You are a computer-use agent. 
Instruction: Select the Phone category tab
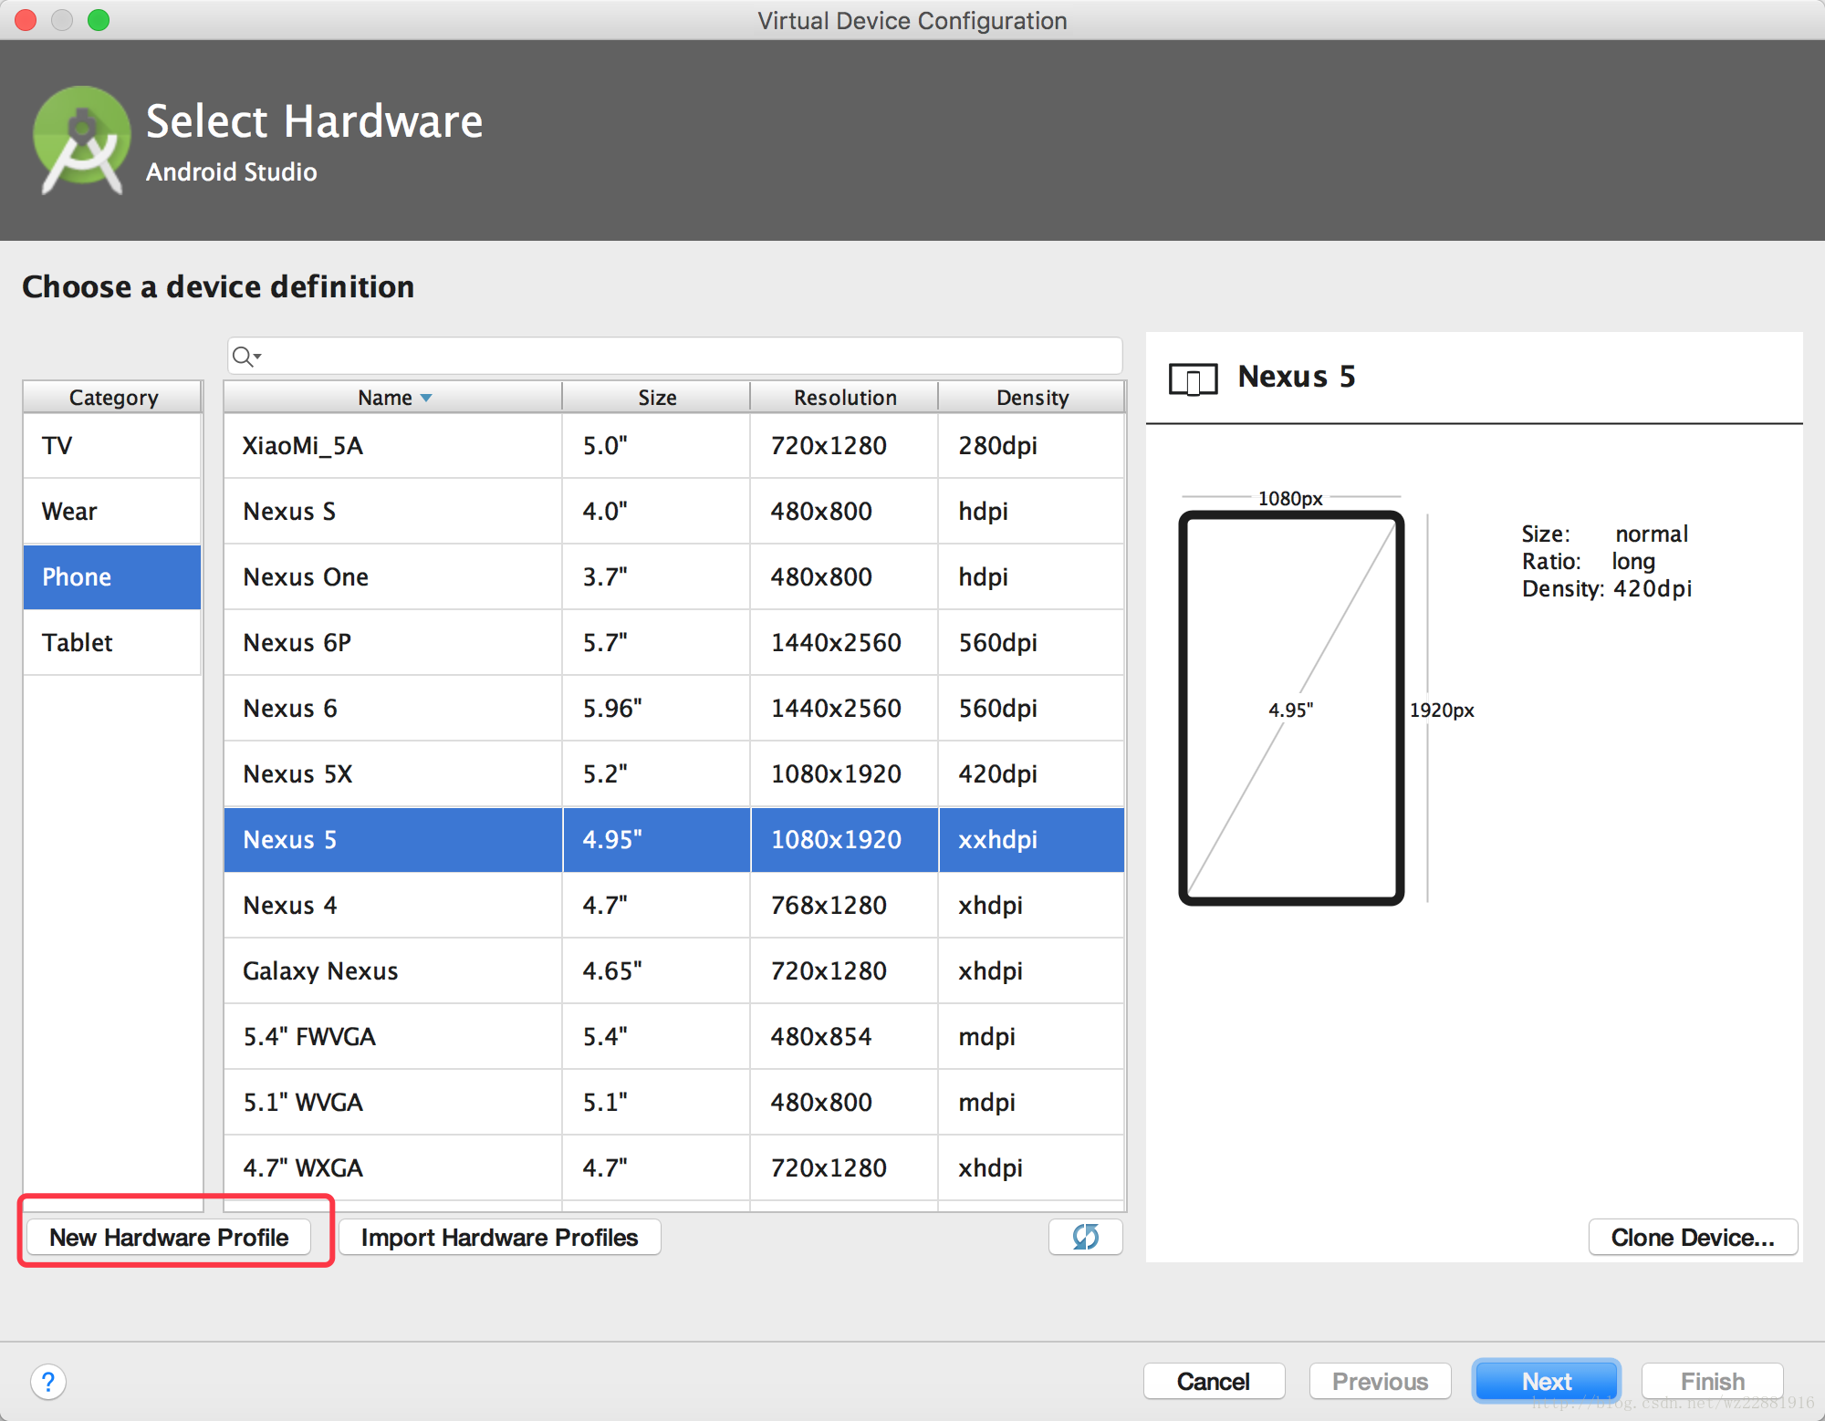click(x=112, y=577)
